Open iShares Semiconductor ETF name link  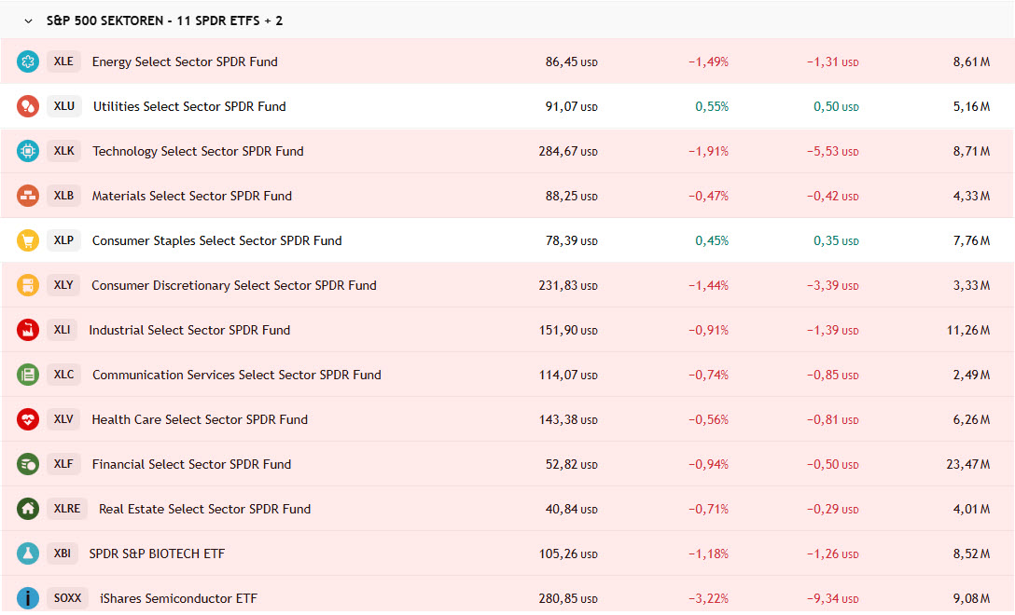178,598
